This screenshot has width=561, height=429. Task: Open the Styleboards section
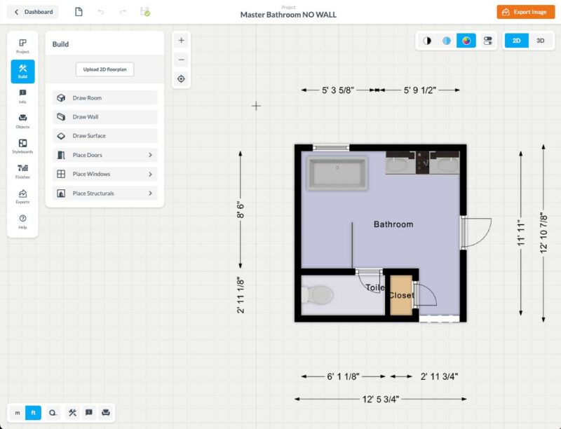[22, 146]
